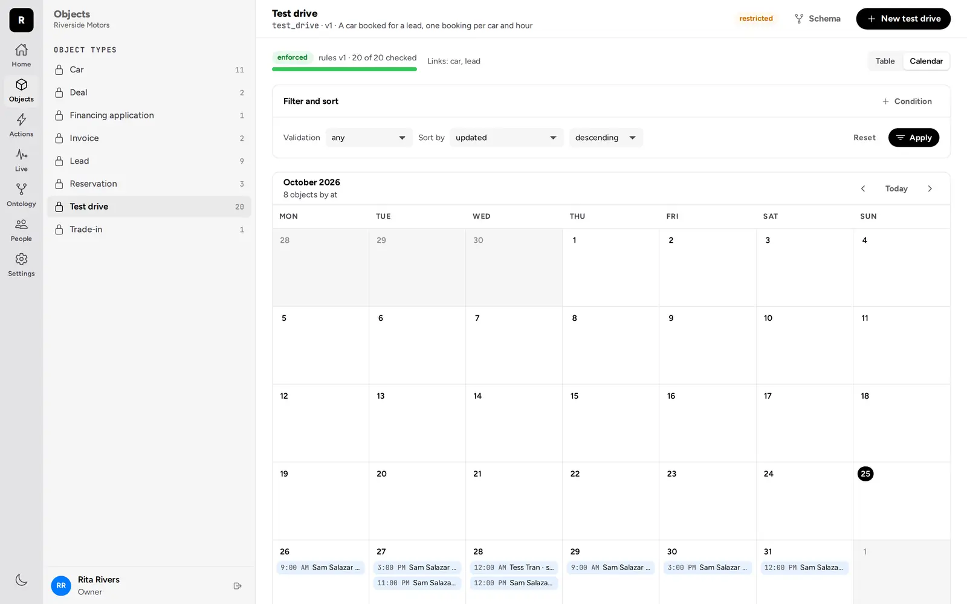Open the Home section in sidebar
This screenshot has width=967, height=604.
coord(21,56)
